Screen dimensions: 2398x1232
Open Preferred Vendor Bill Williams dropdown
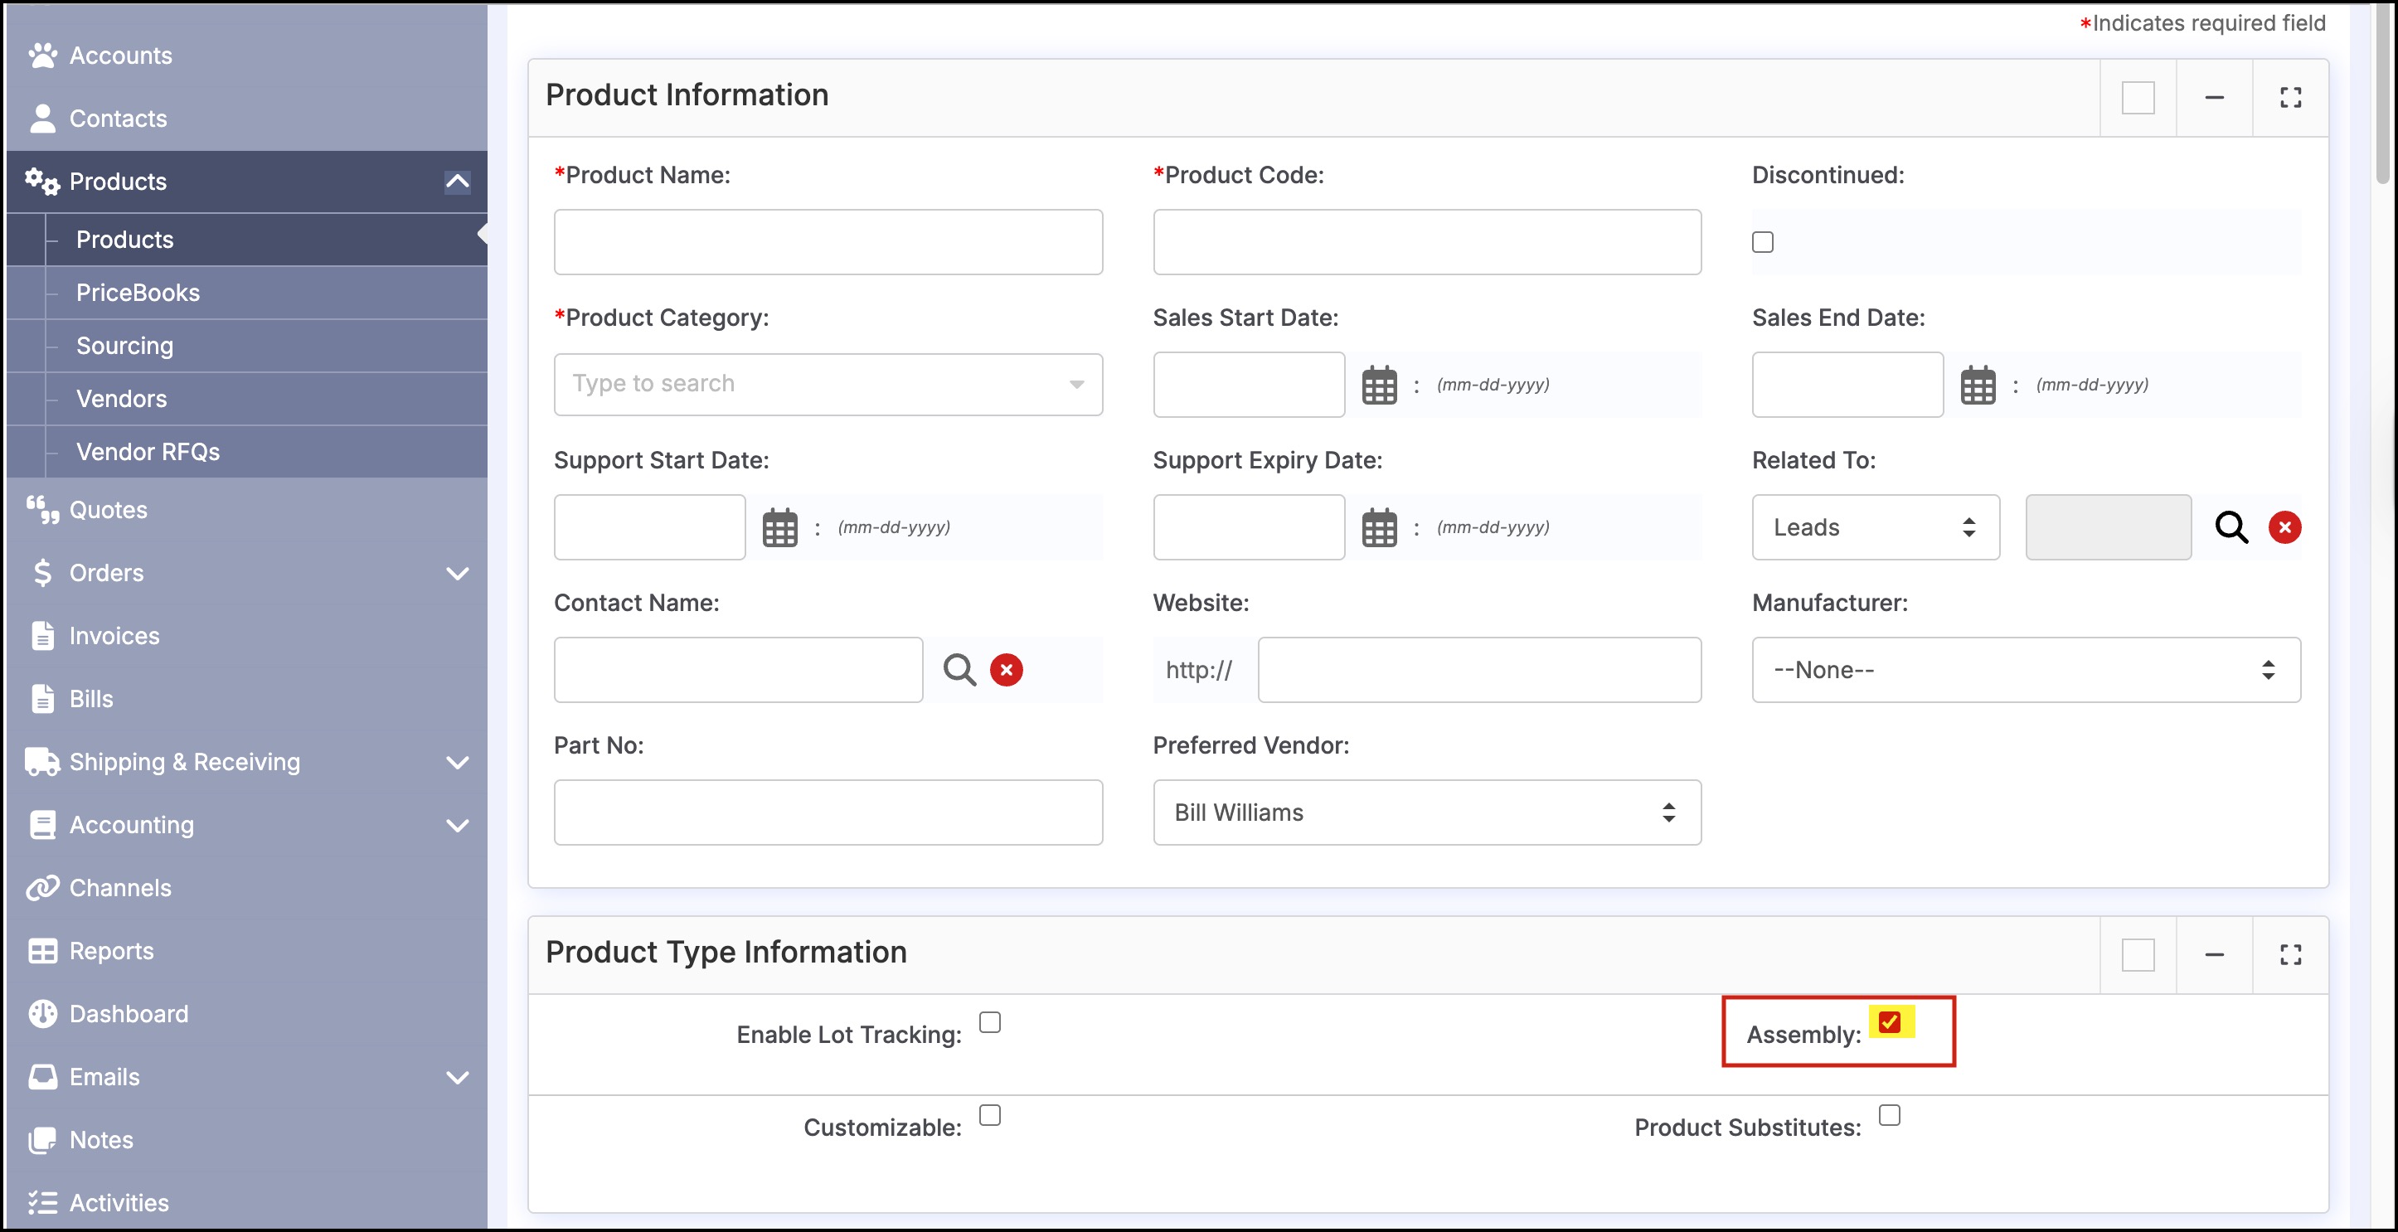[x=1426, y=812]
